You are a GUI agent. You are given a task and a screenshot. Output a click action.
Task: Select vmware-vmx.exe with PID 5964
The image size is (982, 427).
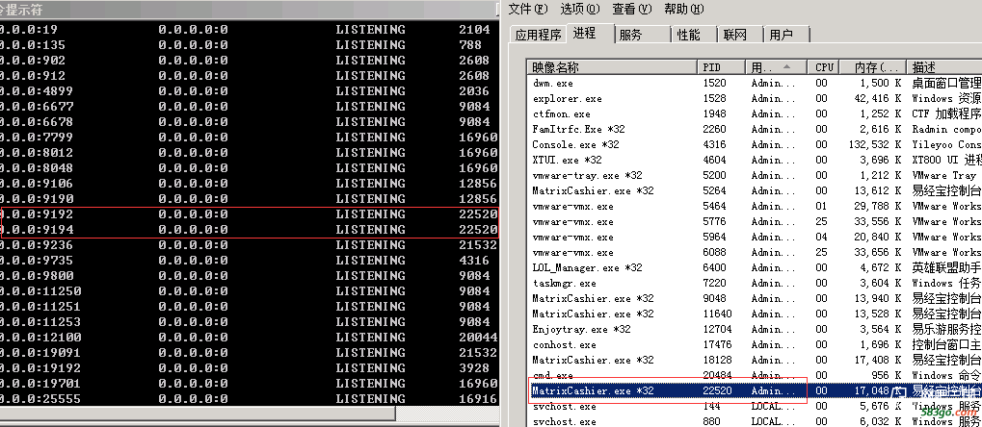click(755, 237)
